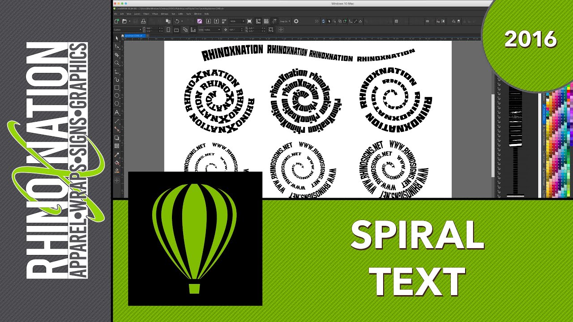Select the Freehand drawing tool
This screenshot has width=573, height=322.
point(117,71)
